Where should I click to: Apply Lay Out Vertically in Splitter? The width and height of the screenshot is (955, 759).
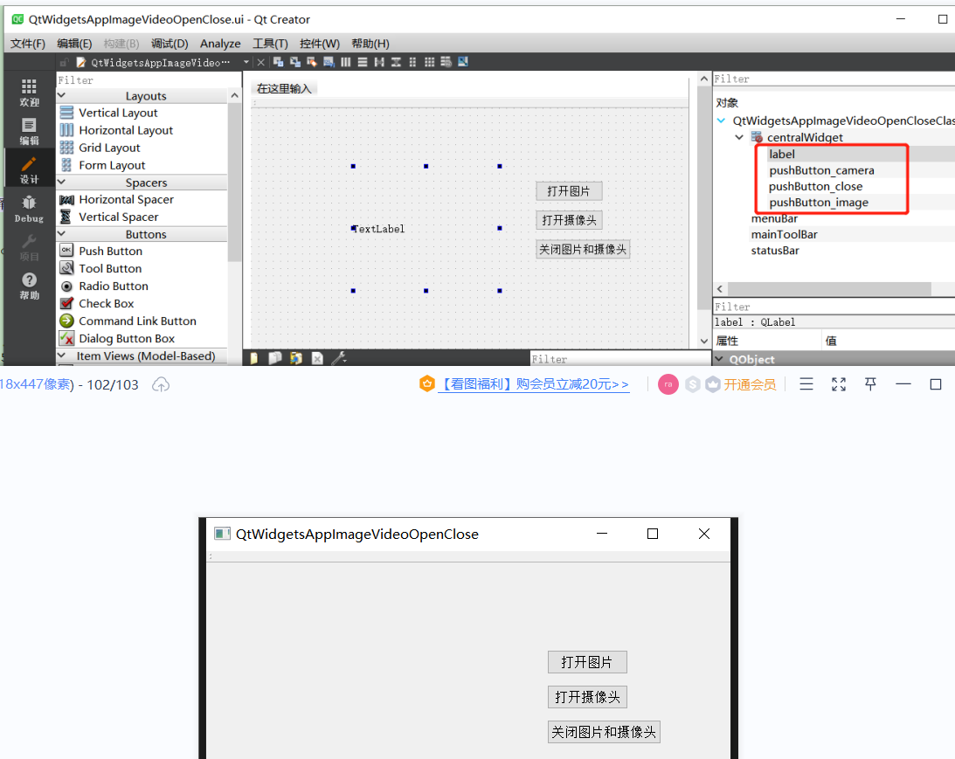pos(396,62)
